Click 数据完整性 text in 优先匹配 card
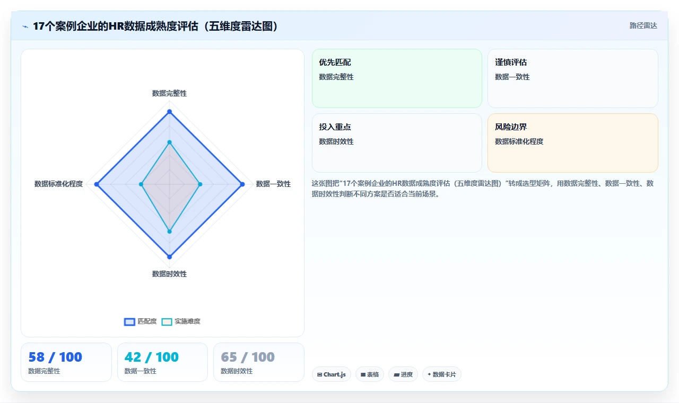Image resolution: width=679 pixels, height=403 pixels. click(x=336, y=77)
